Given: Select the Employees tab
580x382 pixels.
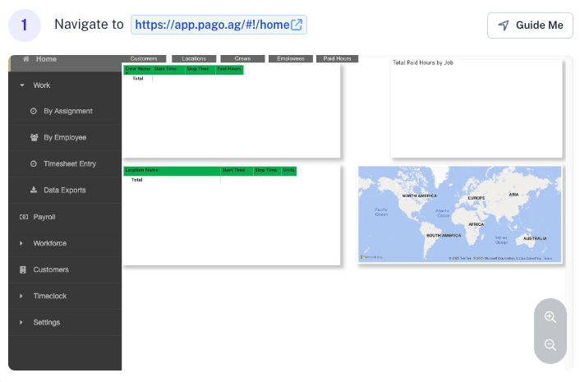Looking at the screenshot, I should 291,59.
